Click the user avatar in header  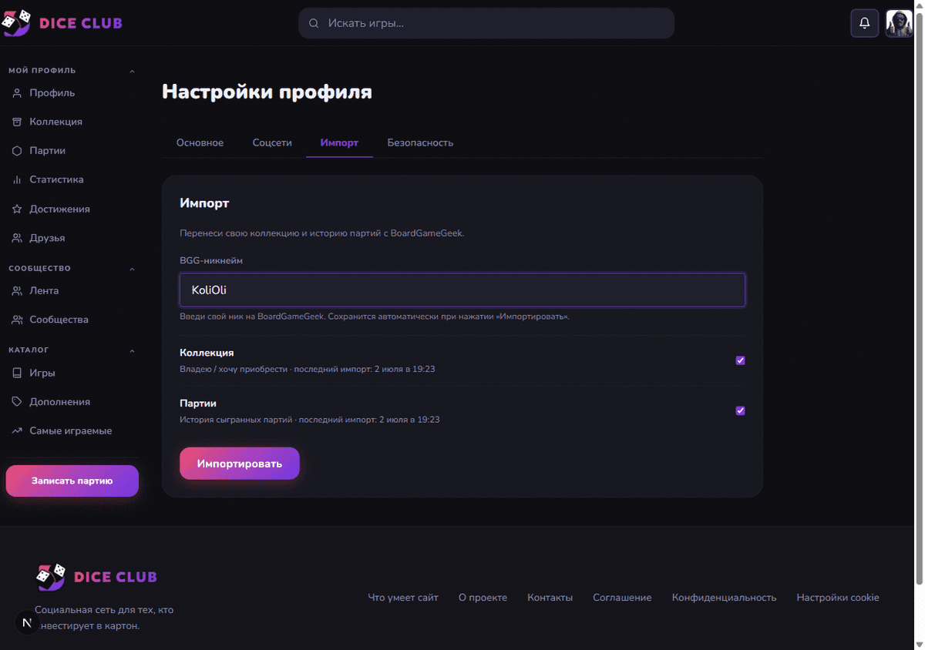point(899,23)
